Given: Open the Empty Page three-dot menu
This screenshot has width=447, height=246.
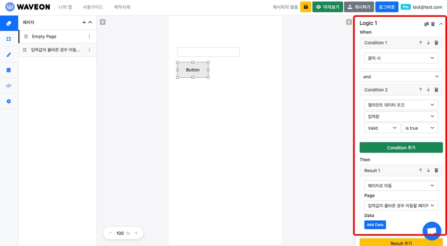Looking at the screenshot, I should pos(89,36).
